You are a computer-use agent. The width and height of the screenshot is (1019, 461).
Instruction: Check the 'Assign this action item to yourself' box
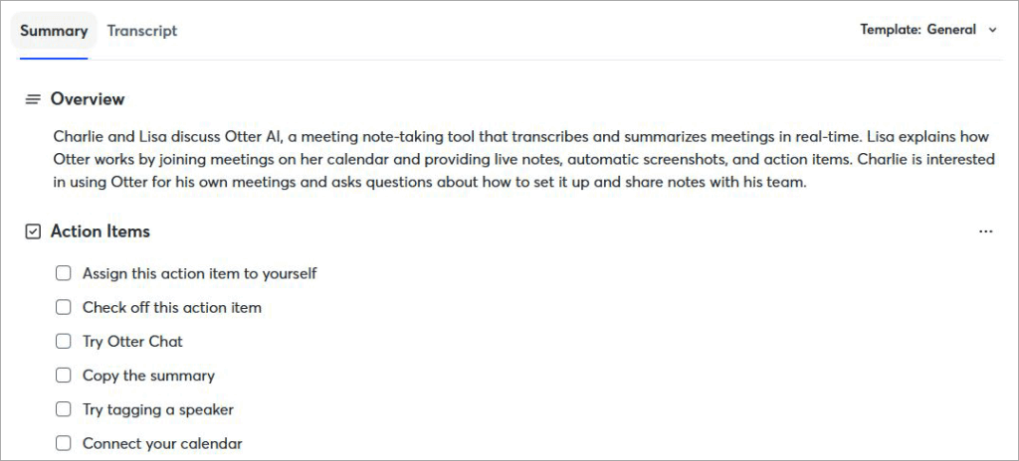click(64, 273)
